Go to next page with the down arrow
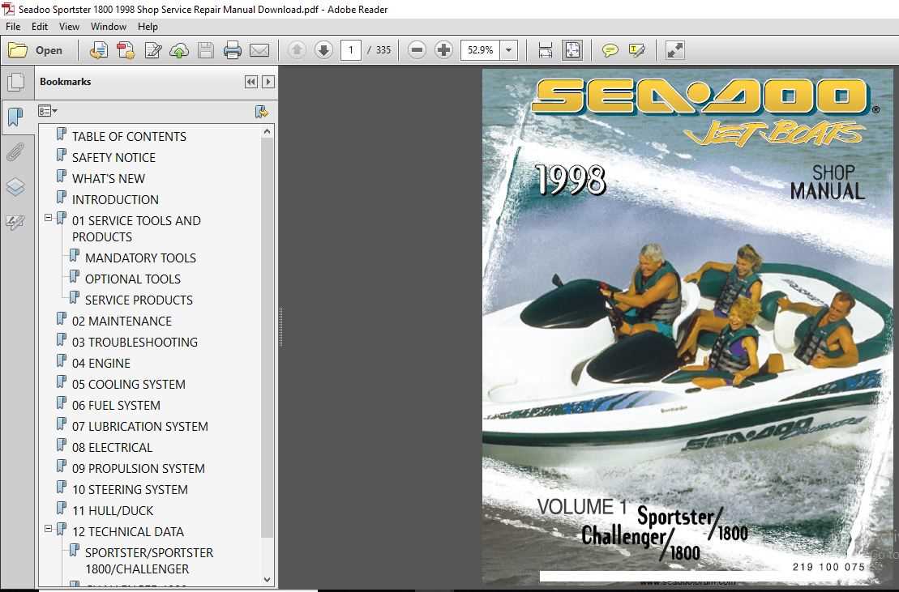Viewport: 899px width, 592px height. pos(323,50)
